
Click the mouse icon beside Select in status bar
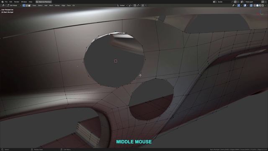[2, 150]
